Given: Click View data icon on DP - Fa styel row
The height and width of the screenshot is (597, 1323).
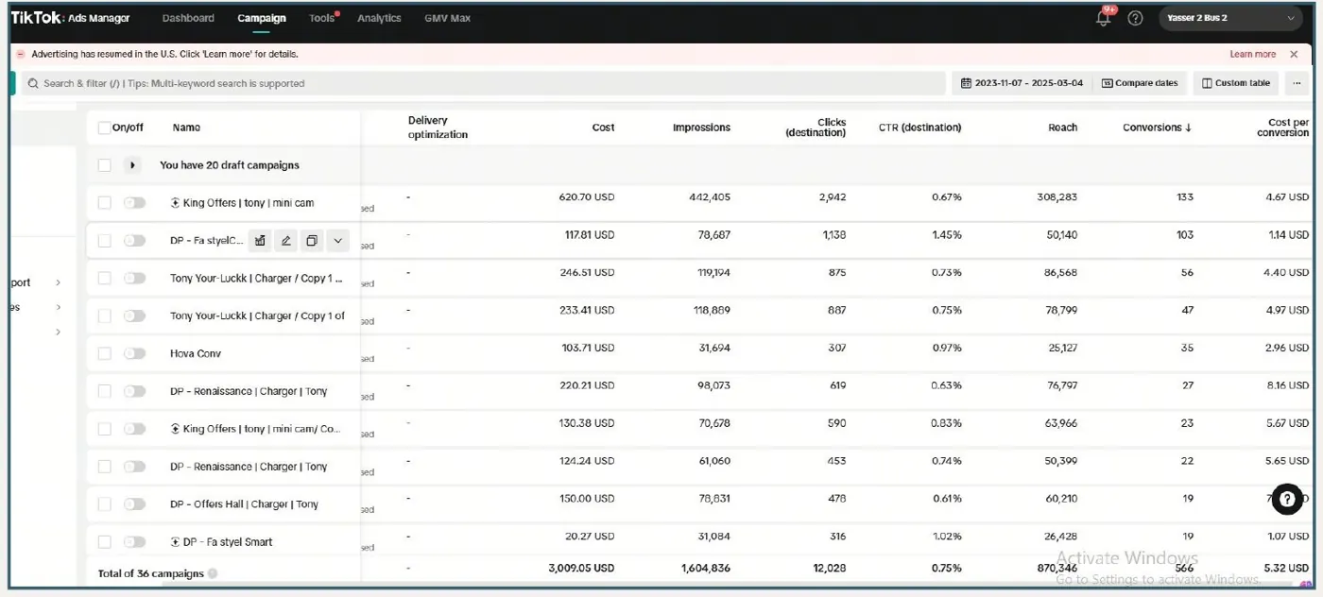Looking at the screenshot, I should [260, 241].
